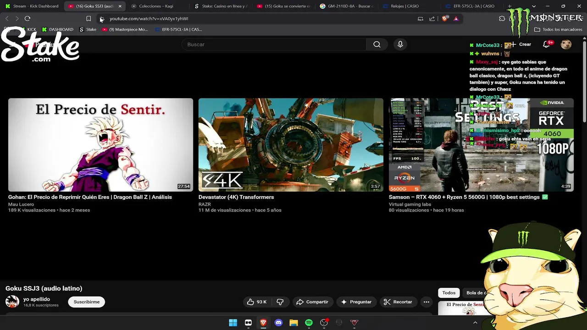Open Spotify from the taskbar
This screenshot has height=330, width=587.
click(x=309, y=323)
